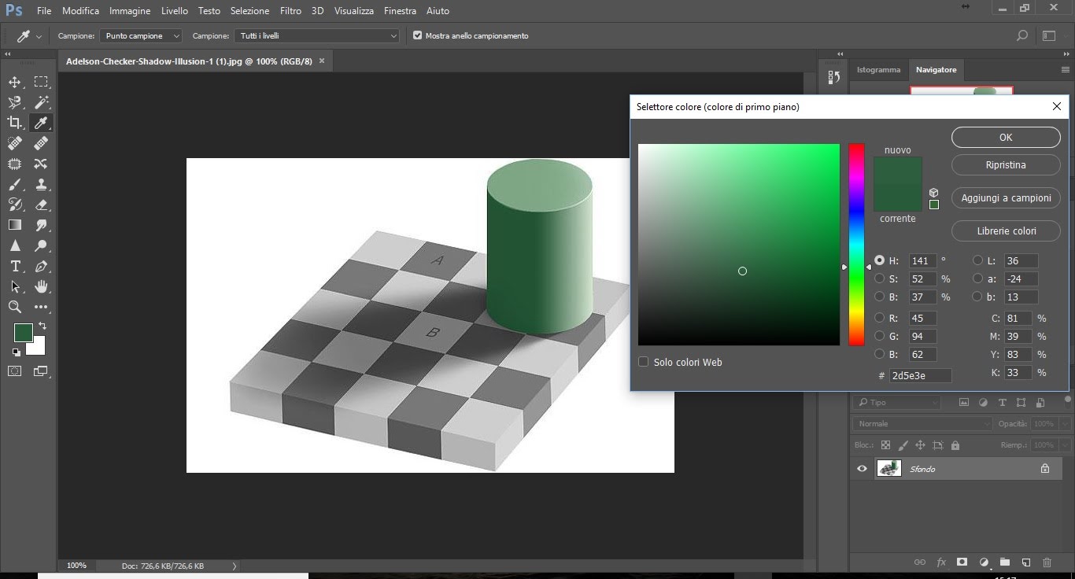The height and width of the screenshot is (579, 1075).
Task: Select the Crop tool
Action: click(15, 123)
